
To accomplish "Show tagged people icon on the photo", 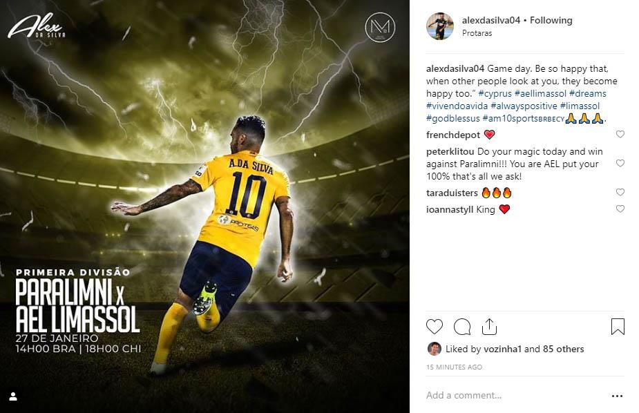I will 13,396.
